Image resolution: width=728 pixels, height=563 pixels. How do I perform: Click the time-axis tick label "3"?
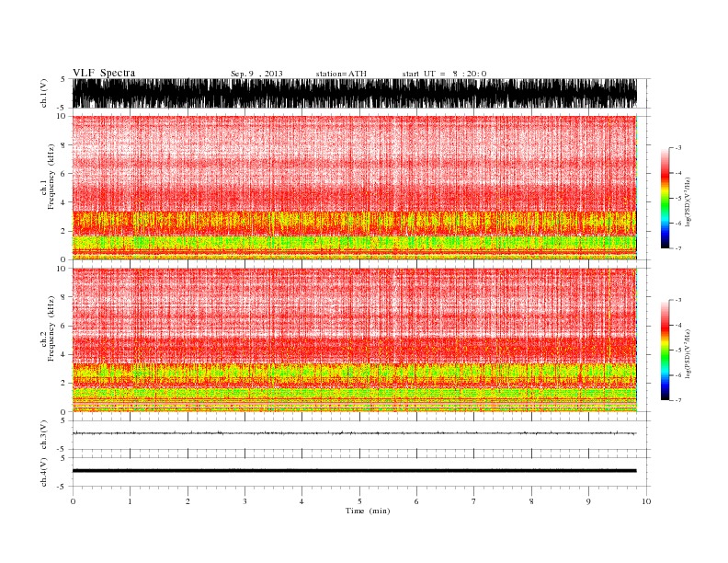click(245, 501)
